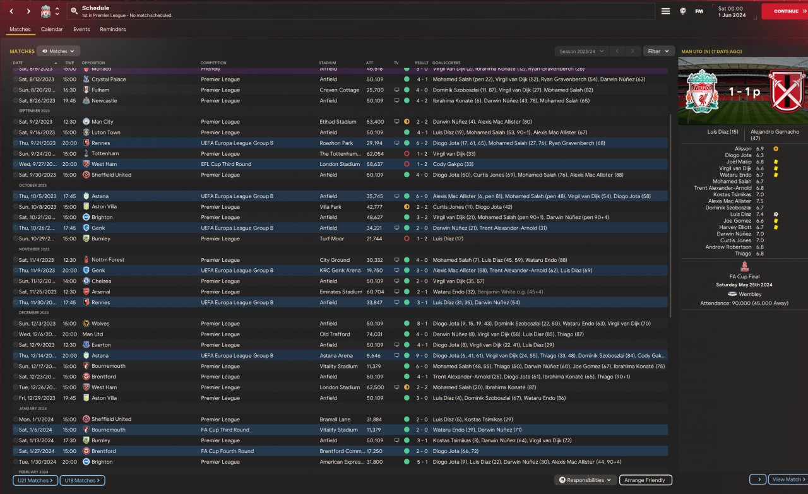808x494 pixels.
Task: Click the Wolves club badge
Action: click(86, 324)
